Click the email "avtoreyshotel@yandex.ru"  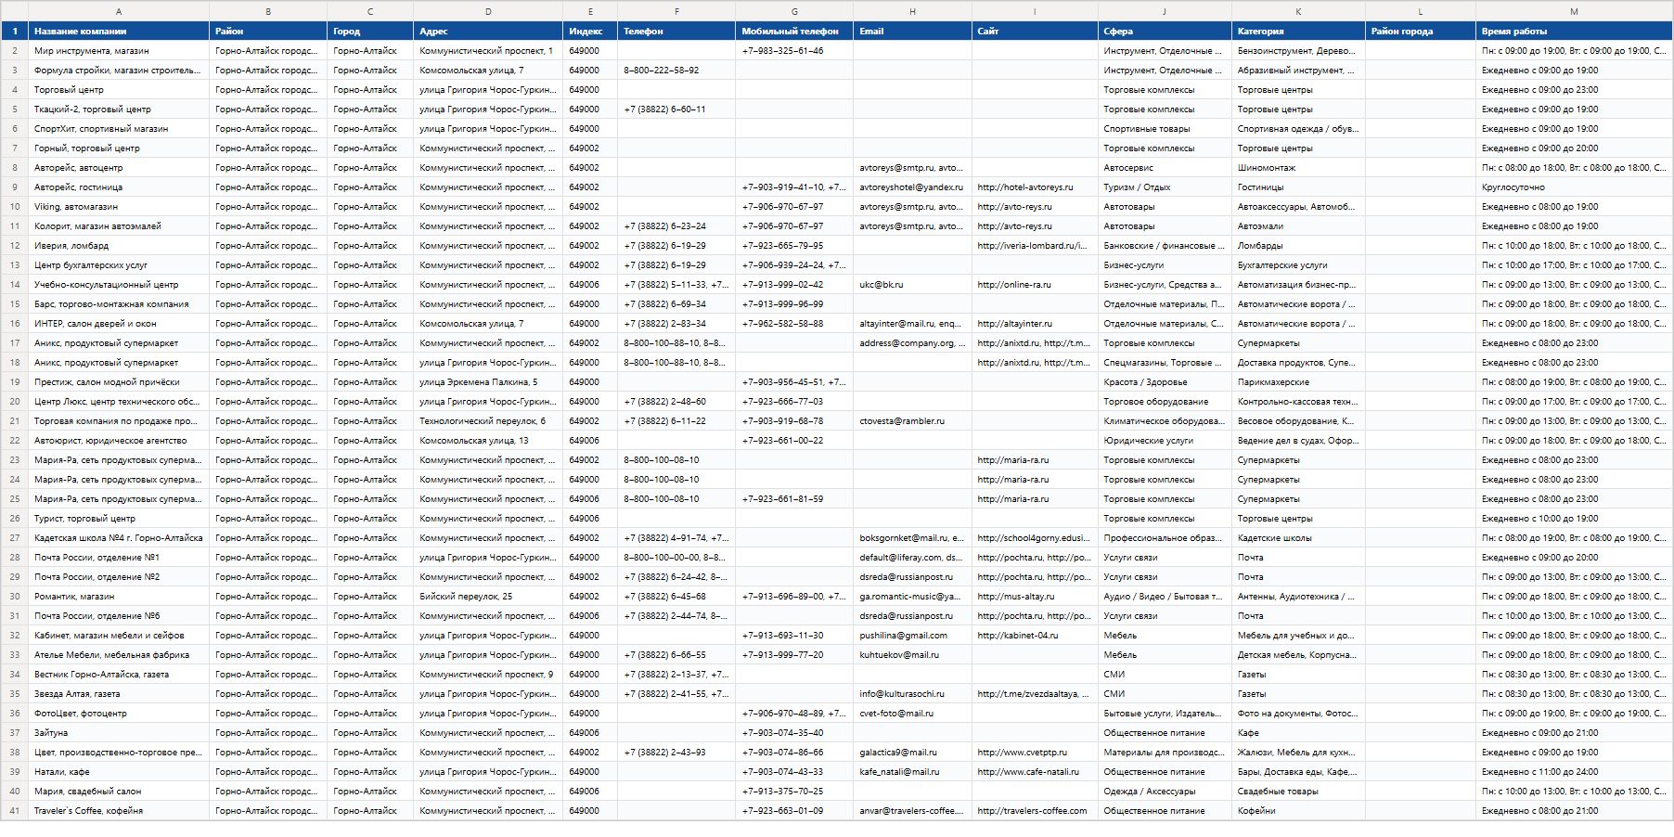pyautogui.click(x=911, y=187)
